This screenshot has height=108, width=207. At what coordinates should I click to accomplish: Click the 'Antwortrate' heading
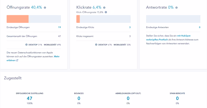(156, 7)
